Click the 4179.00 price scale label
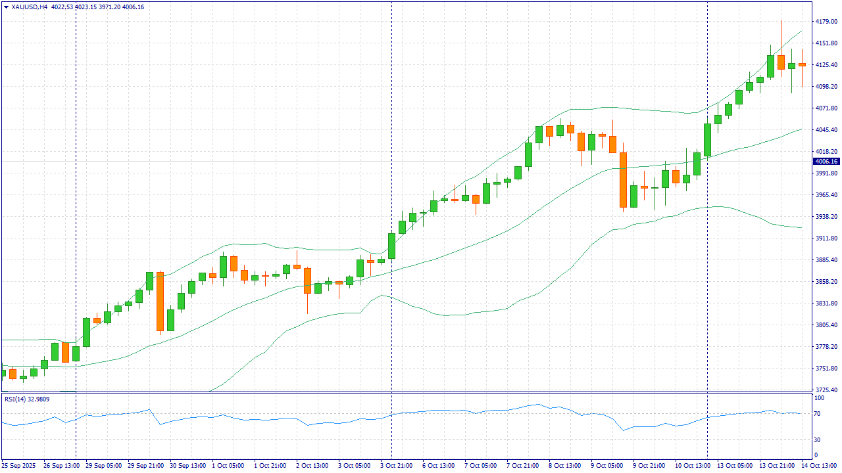Image resolution: width=842 pixels, height=473 pixels. [826, 22]
